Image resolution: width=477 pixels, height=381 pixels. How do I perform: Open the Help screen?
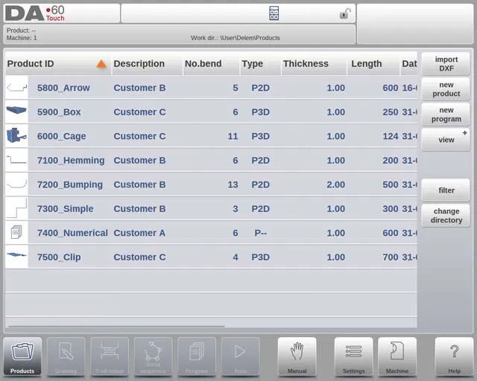point(454,356)
